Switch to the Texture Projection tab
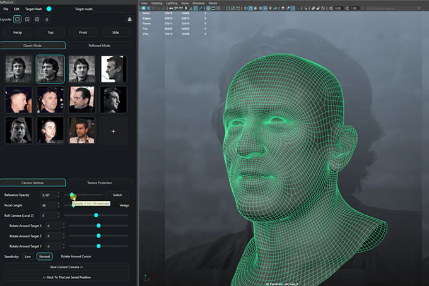 pos(99,182)
